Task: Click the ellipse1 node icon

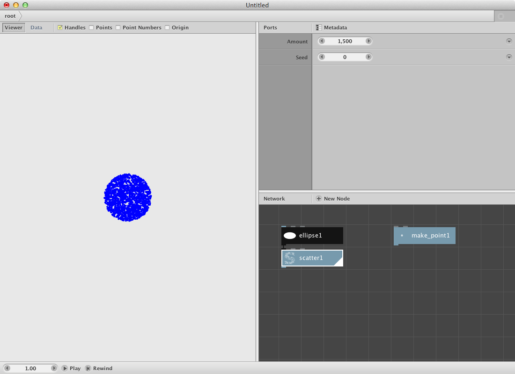Action: click(x=290, y=236)
